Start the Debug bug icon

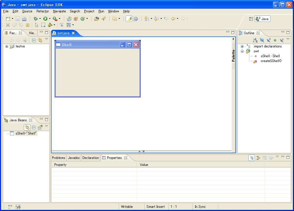coord(35,19)
